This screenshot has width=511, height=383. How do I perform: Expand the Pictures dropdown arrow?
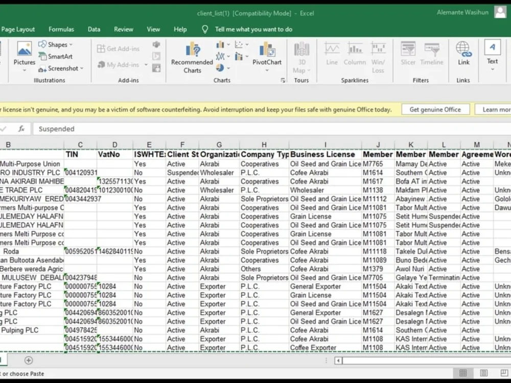tap(25, 70)
